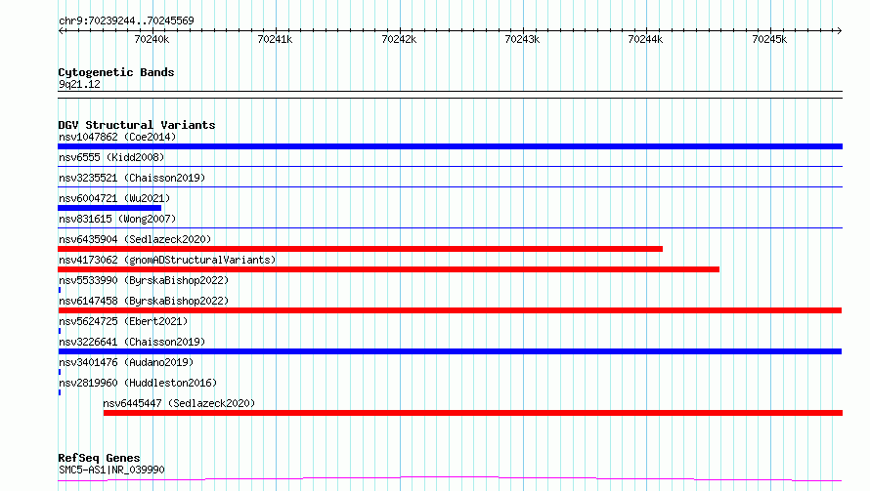Open the SMC5-AS1|NR_039990 gene label
Image resolution: width=870 pixels, height=491 pixels.
click(111, 470)
